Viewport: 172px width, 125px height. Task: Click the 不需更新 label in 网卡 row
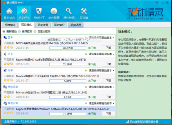click(9, 76)
